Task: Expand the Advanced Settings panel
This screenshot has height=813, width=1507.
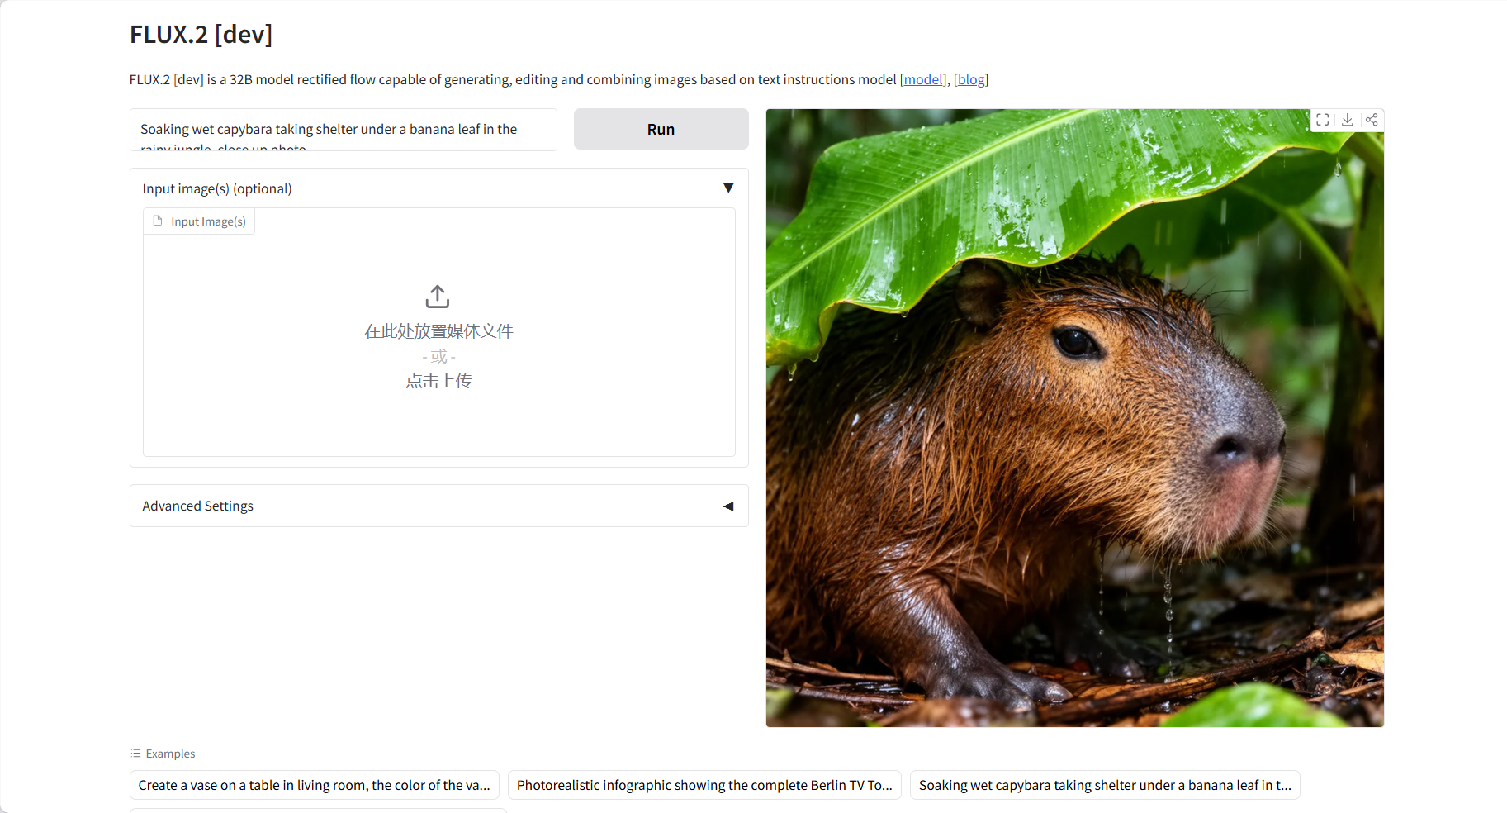Action: coord(727,506)
